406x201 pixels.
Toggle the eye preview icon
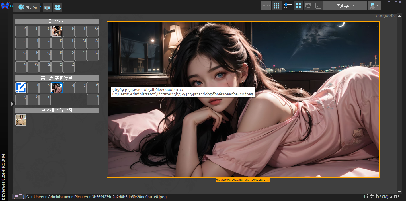(x=47, y=7)
